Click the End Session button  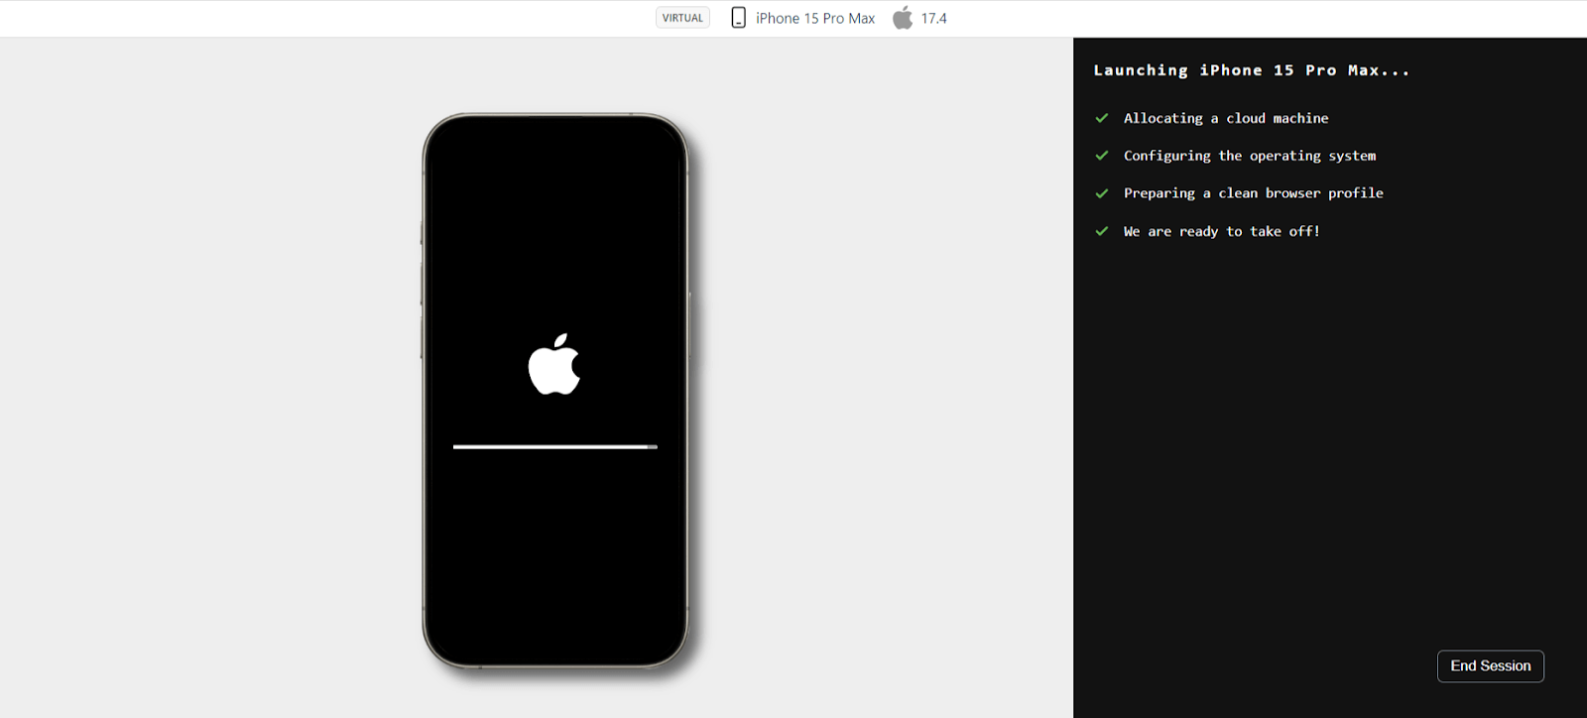1490,666
